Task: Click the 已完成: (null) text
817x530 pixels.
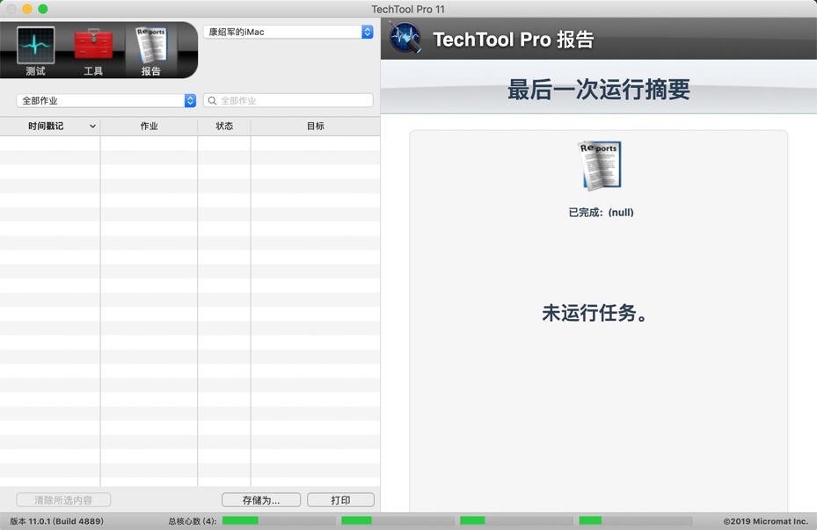Action: (x=601, y=213)
